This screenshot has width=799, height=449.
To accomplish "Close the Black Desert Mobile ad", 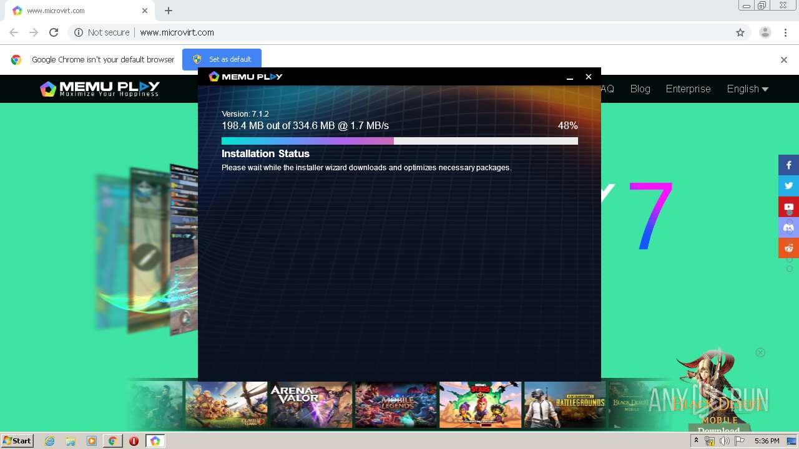I will [x=760, y=352].
